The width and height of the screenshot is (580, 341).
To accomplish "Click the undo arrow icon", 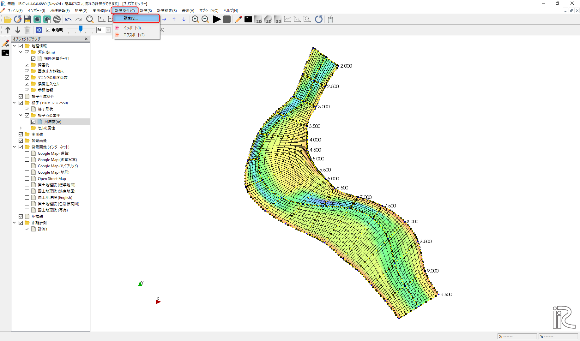I will coord(68,20).
